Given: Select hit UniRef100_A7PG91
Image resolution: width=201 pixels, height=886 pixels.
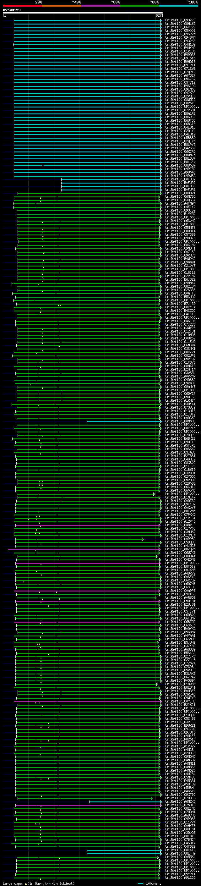Looking at the screenshot, I should 180,110.
